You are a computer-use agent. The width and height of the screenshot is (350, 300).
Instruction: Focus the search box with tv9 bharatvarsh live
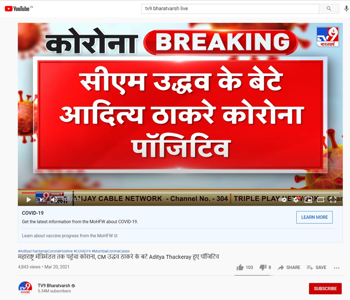(x=230, y=9)
